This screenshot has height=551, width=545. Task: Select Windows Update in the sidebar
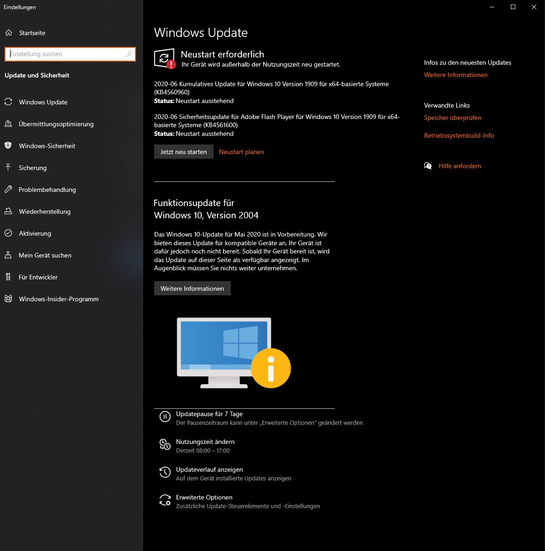pyautogui.click(x=43, y=102)
